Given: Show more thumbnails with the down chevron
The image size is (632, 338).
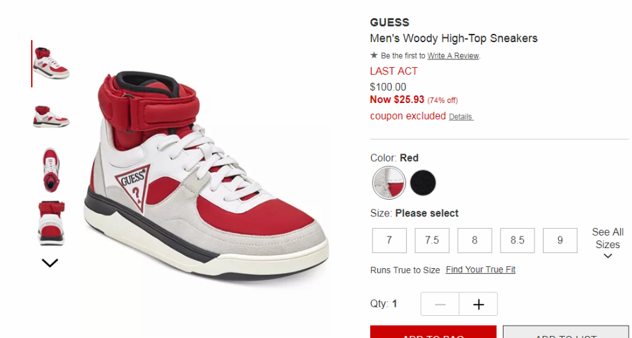Looking at the screenshot, I should tap(50, 263).
